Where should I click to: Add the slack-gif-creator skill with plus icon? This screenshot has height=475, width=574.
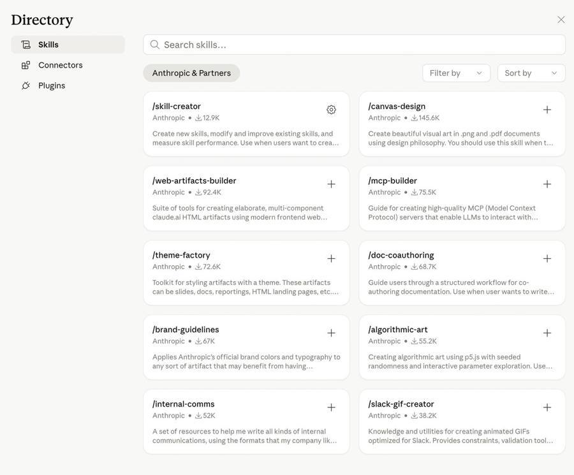click(547, 407)
